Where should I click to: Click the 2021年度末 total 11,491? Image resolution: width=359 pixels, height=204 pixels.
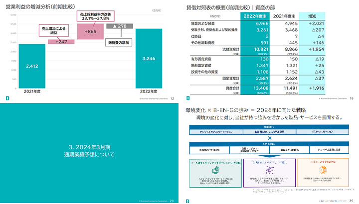[291, 88]
